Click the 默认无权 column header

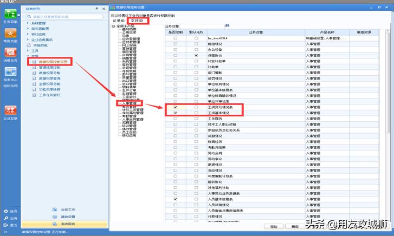point(196,32)
